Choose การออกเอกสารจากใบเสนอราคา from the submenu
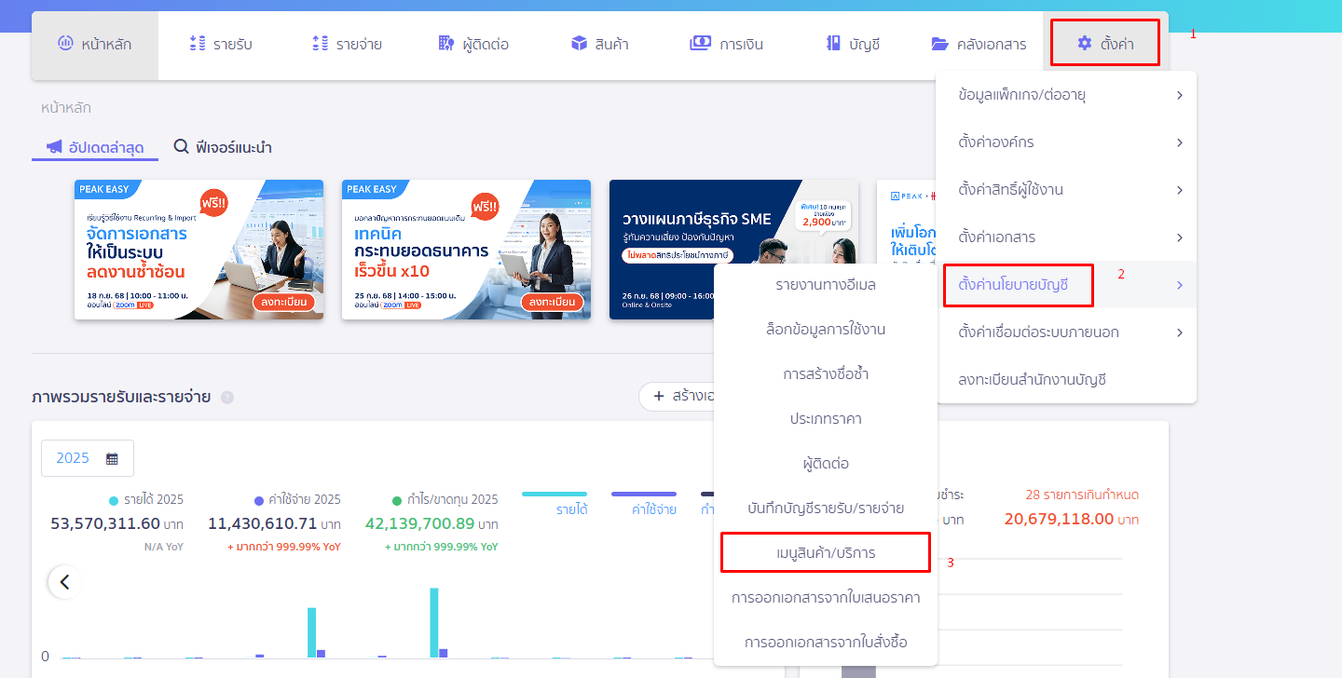This screenshot has height=678, width=1342. [x=826, y=598]
